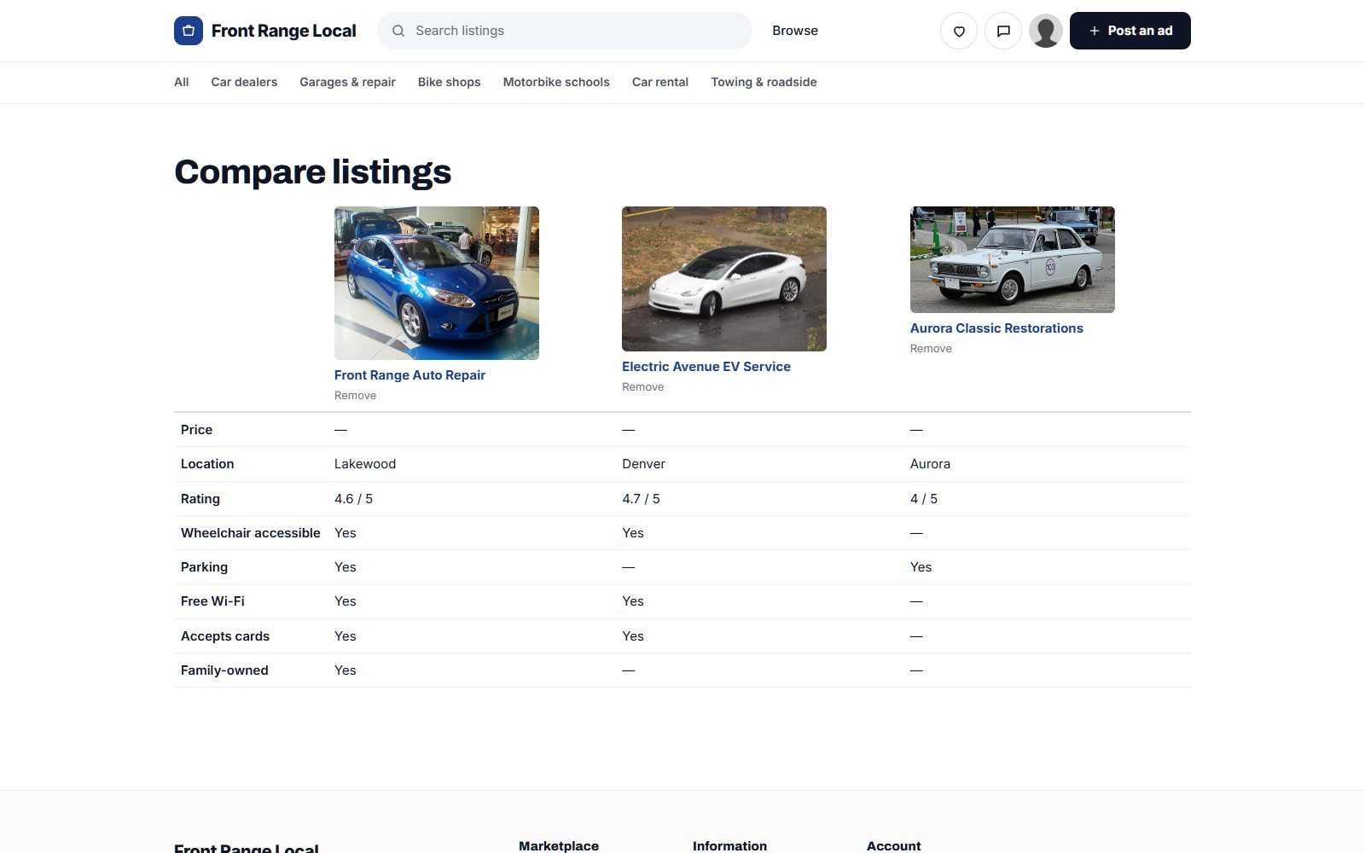Click the footer Marketplace heading
Image resolution: width=1365 pixels, height=853 pixels.
[559, 845]
